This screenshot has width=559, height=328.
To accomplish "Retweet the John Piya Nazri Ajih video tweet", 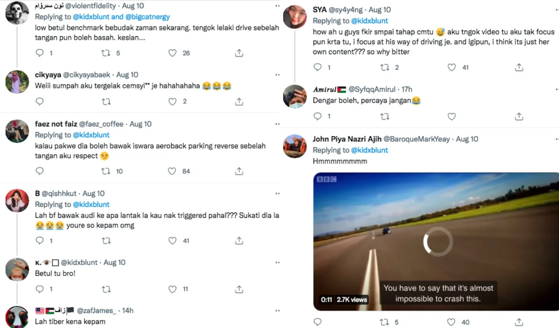I will pyautogui.click(x=385, y=322).
